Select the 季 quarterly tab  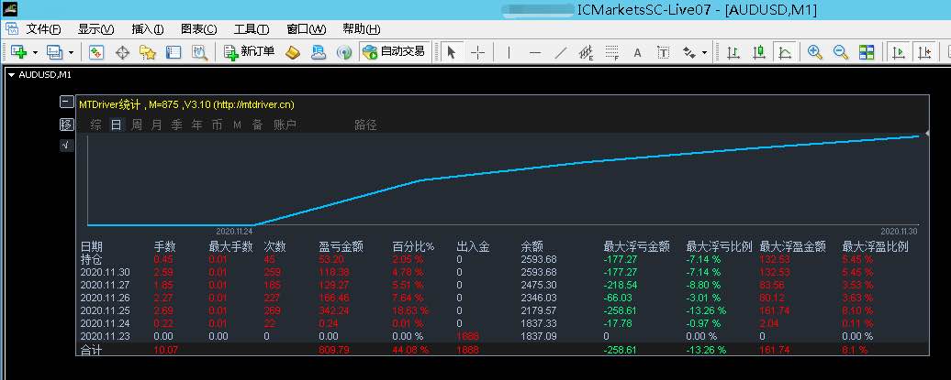click(x=176, y=125)
